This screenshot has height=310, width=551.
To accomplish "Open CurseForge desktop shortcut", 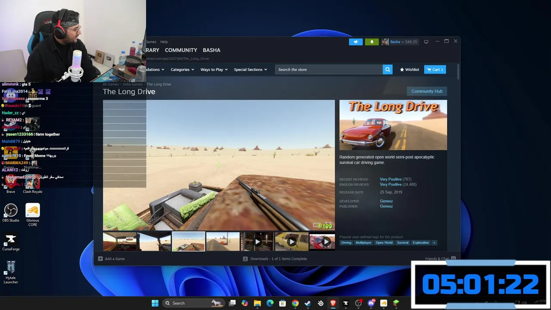I will point(11,242).
